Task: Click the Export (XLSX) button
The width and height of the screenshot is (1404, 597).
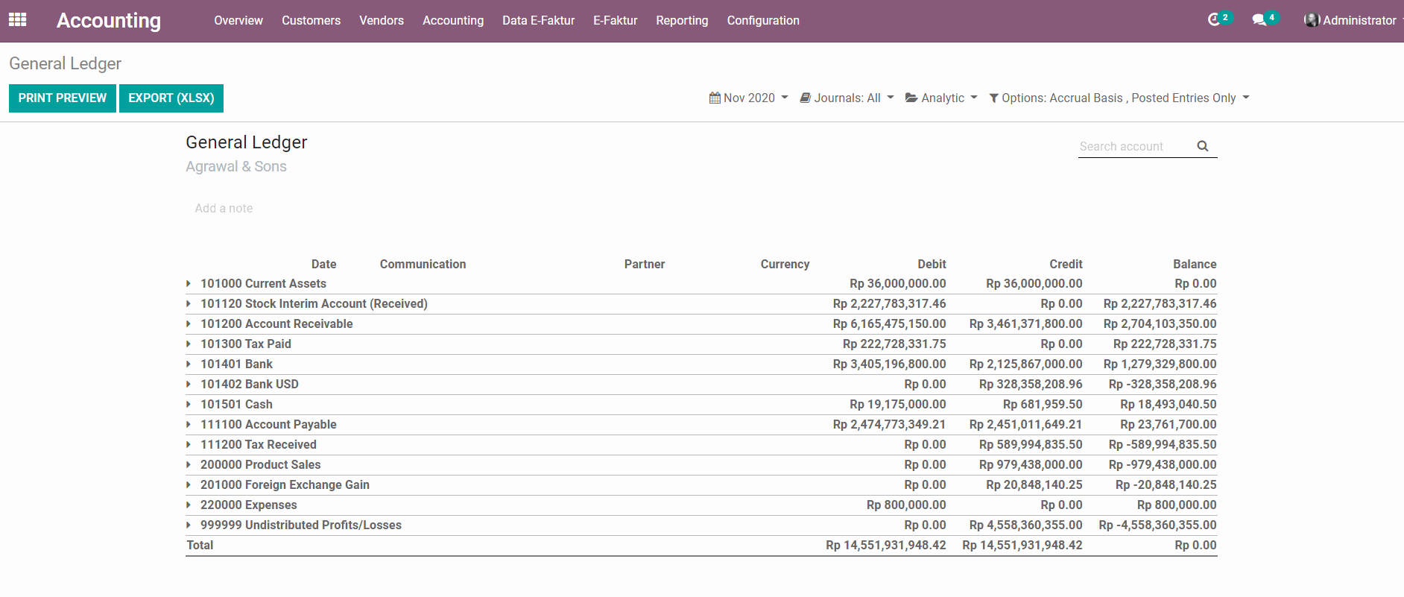Action: pyautogui.click(x=171, y=98)
